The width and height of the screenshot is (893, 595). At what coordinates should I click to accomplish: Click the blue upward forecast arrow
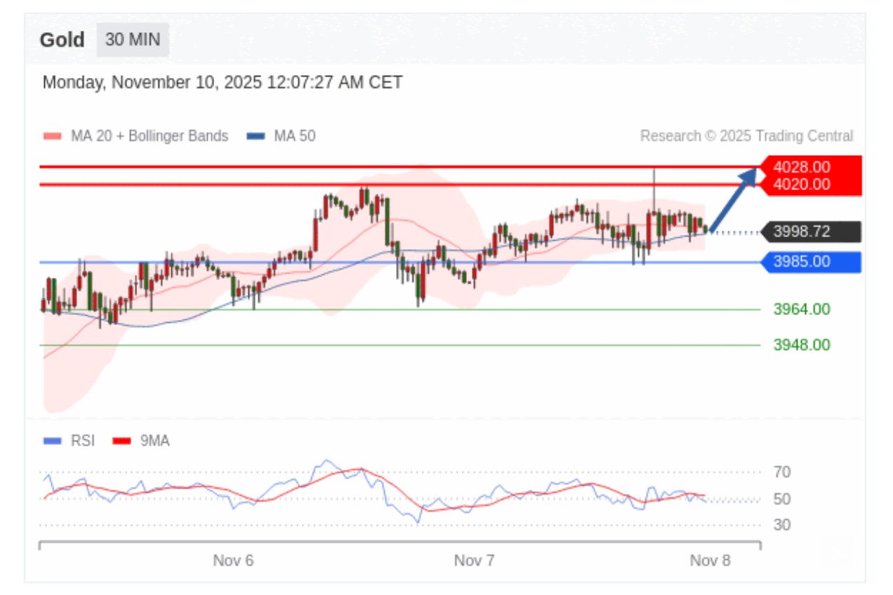(x=734, y=199)
